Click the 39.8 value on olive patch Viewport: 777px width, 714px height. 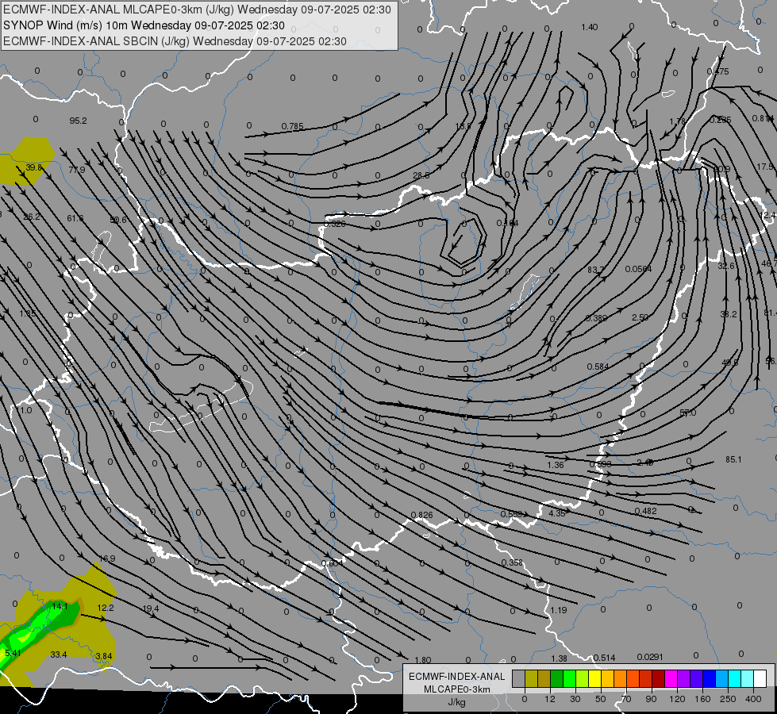[x=33, y=168]
